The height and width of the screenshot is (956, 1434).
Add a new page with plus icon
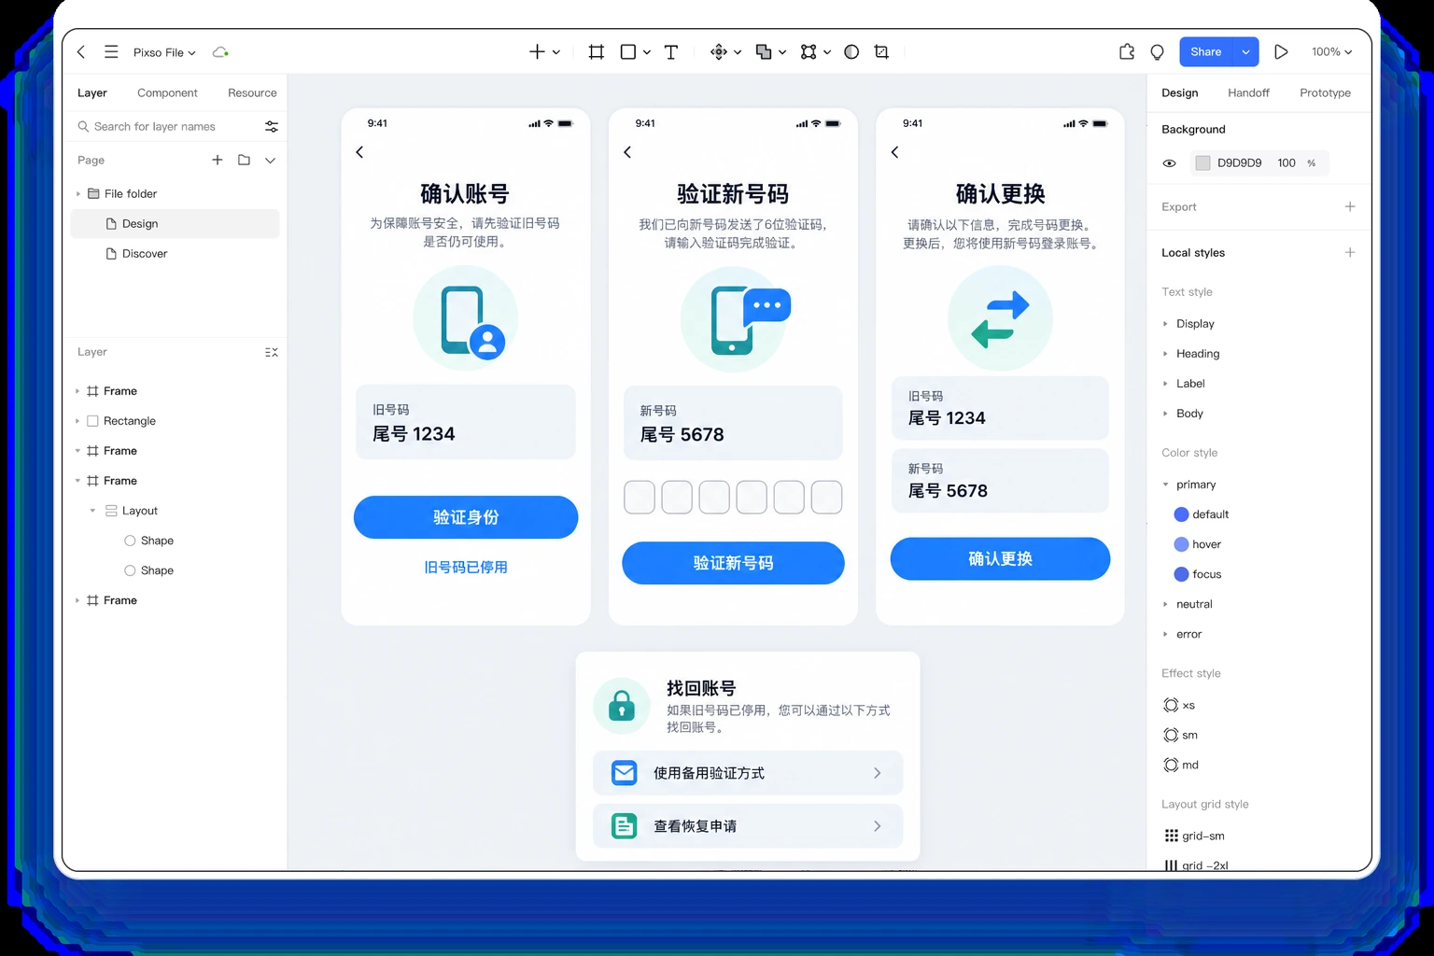point(218,160)
